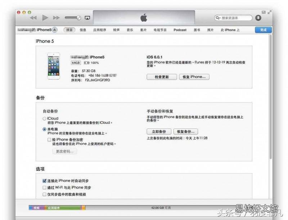The width and height of the screenshot is (288, 220).
Task: Click the search magnifier dropdown icon
Action: click(x=218, y=18)
